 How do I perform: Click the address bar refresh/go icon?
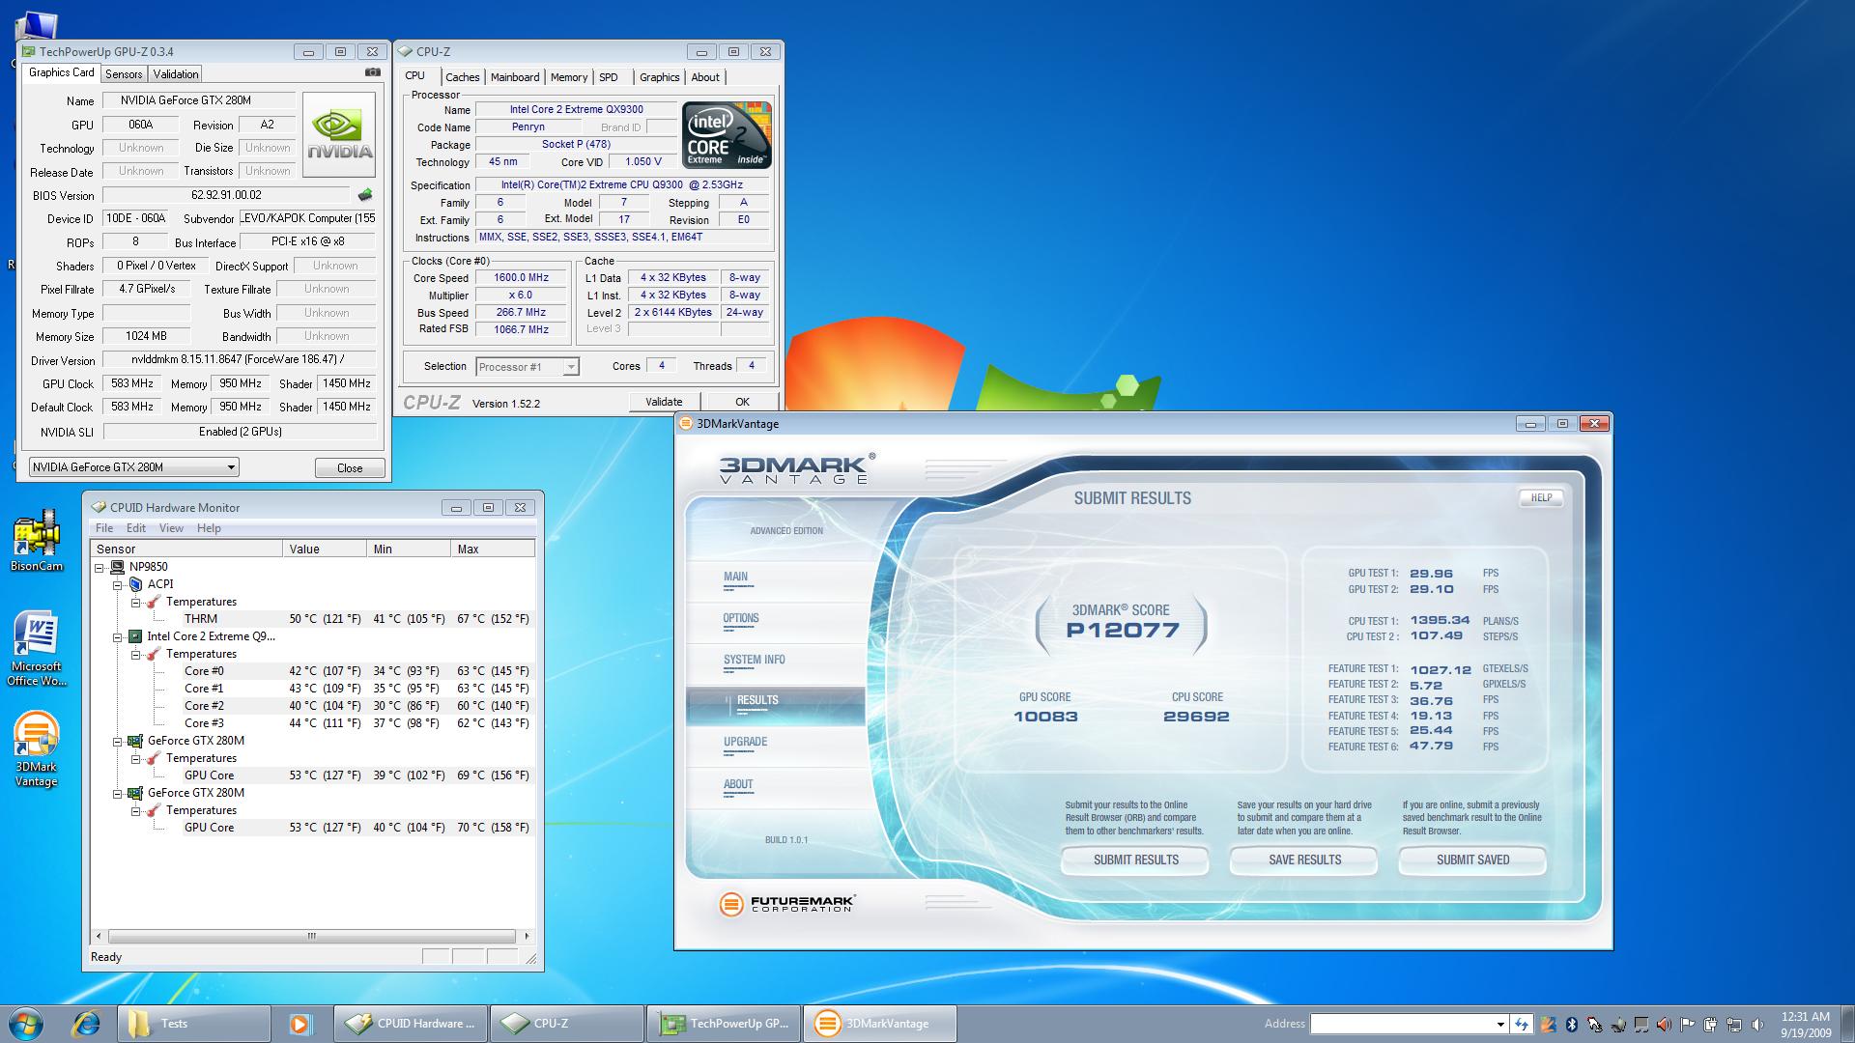tap(1522, 1025)
